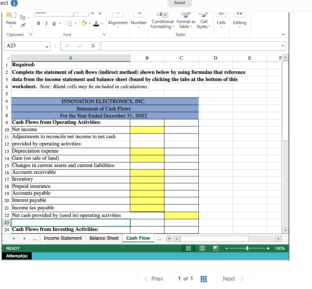Screen dimensions: 312x289
Task: Click the zoom out minus button
Action: pyautogui.click(x=227, y=249)
